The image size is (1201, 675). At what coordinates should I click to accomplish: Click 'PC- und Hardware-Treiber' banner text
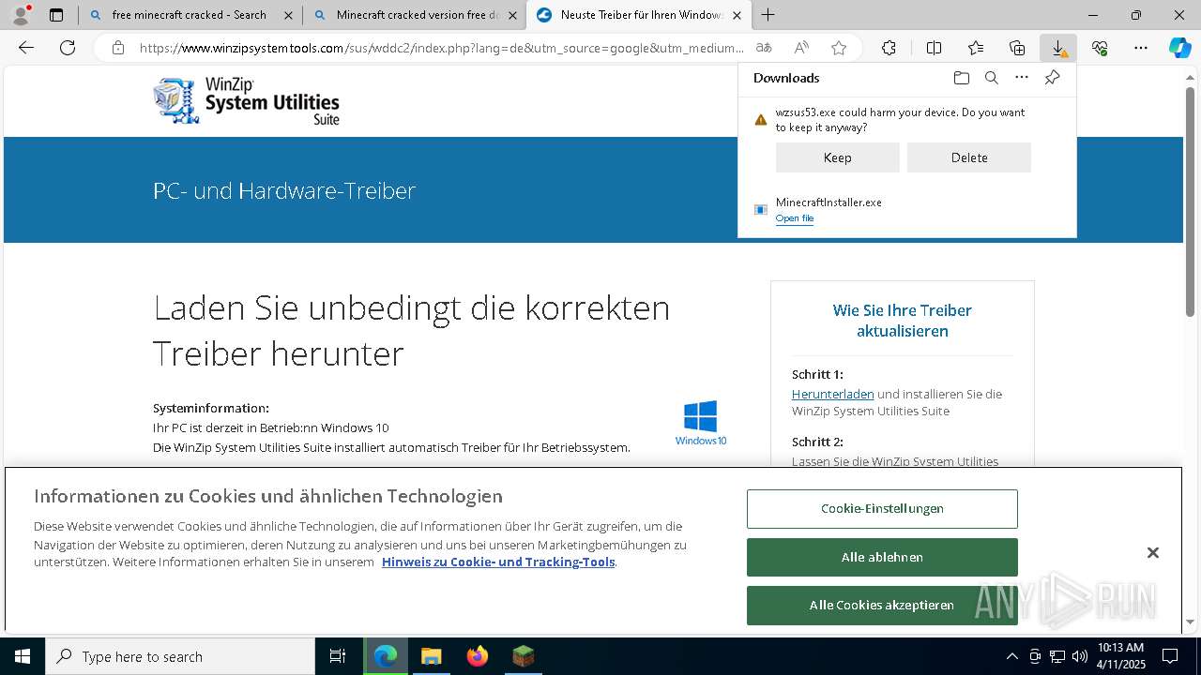pos(284,190)
